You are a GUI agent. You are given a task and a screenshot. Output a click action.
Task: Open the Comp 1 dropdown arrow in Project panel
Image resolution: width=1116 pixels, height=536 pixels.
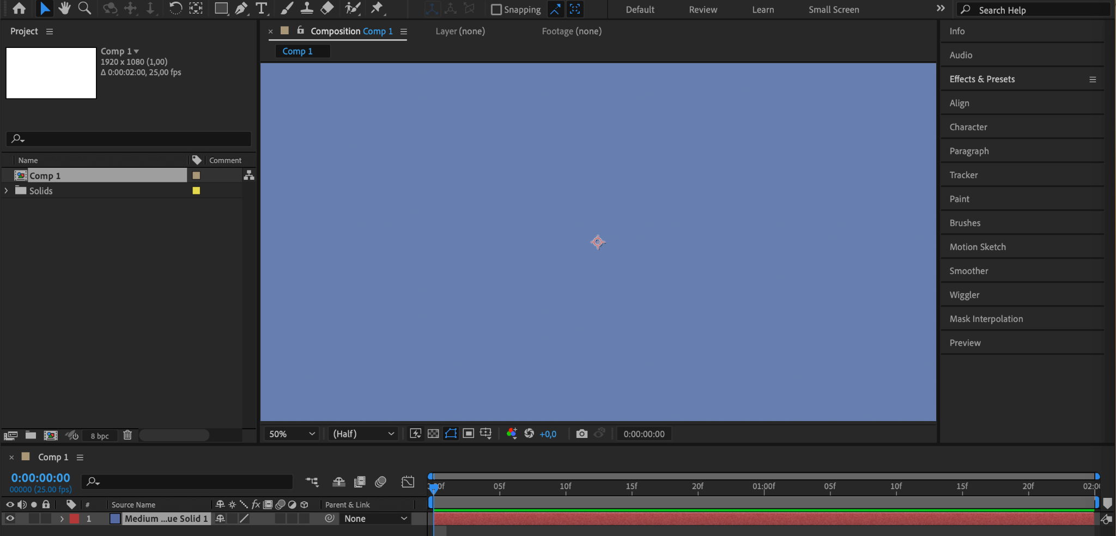click(136, 51)
